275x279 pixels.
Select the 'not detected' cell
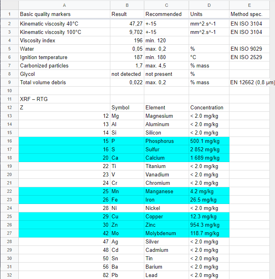[127, 74]
